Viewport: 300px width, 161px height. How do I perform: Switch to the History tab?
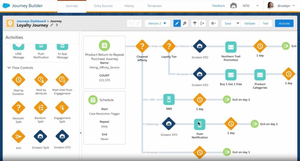point(129,6)
